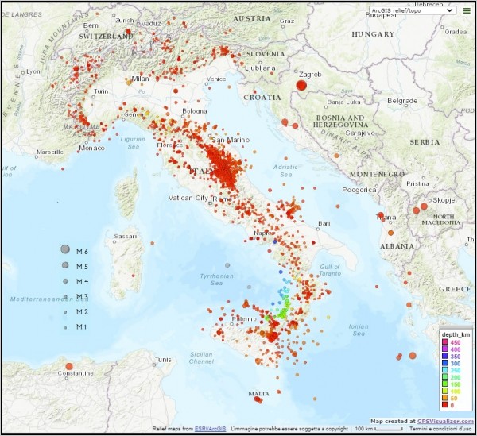Click the Belgrade city label
Image resolution: width=477 pixels, height=436 pixels.
point(402,101)
